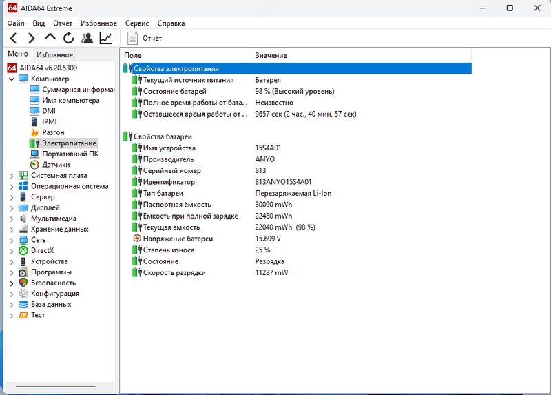Collapse the Компьютер tree node
Screen dimensions: 551x395
point(12,79)
